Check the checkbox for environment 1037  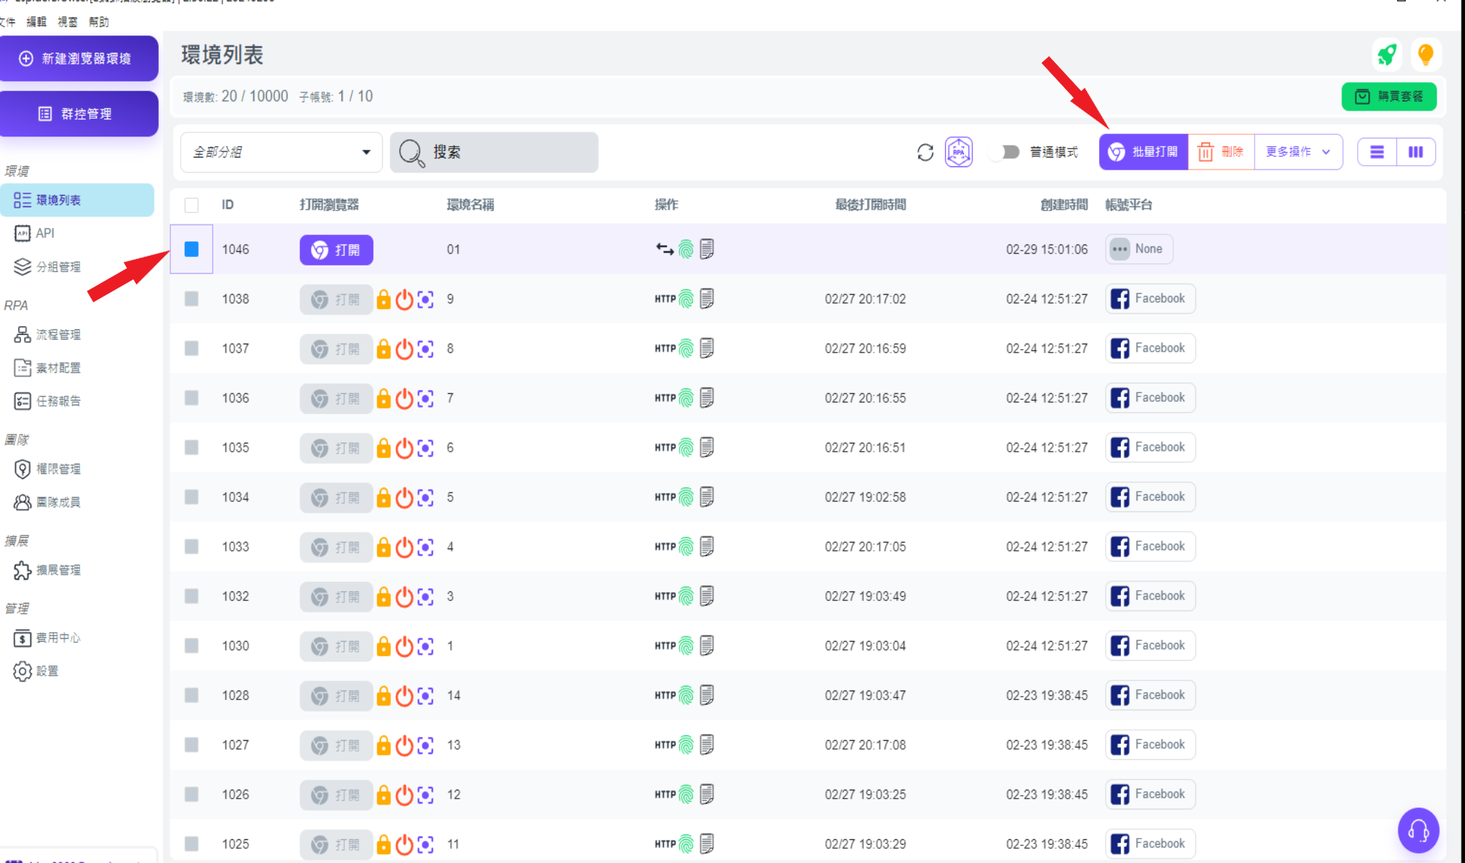(191, 348)
